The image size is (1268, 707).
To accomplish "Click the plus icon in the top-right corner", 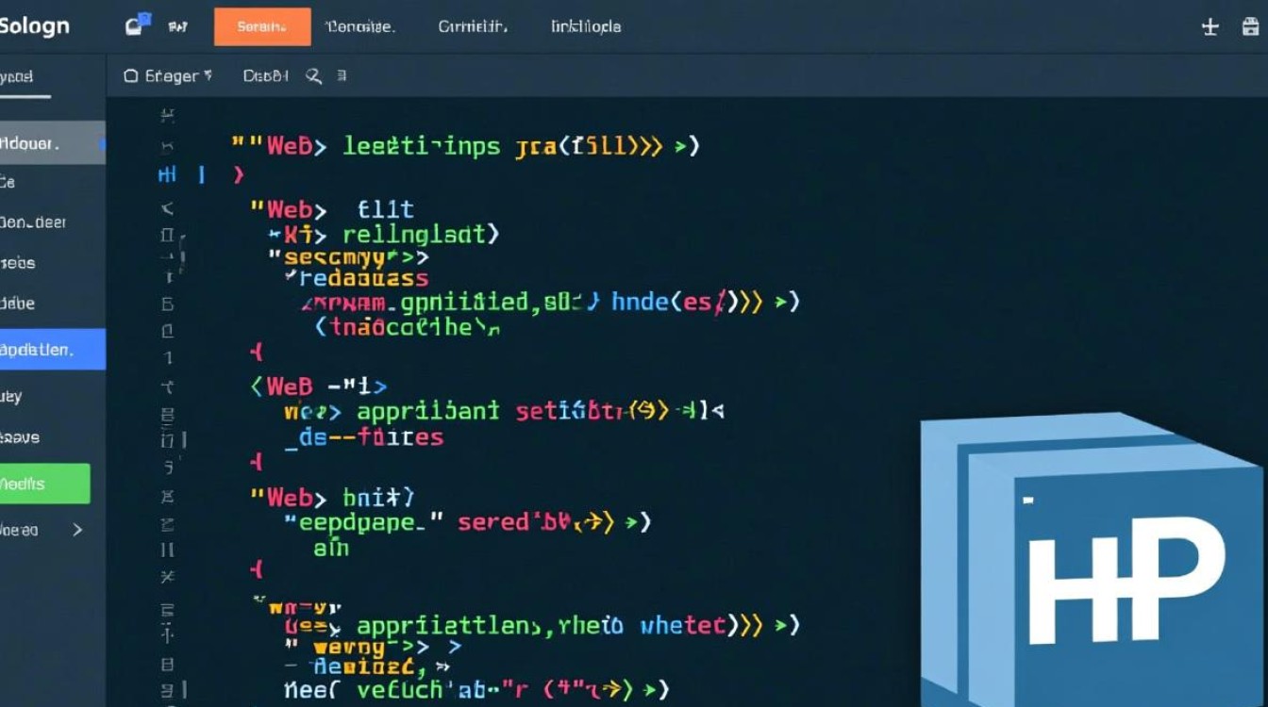I will tap(1210, 27).
